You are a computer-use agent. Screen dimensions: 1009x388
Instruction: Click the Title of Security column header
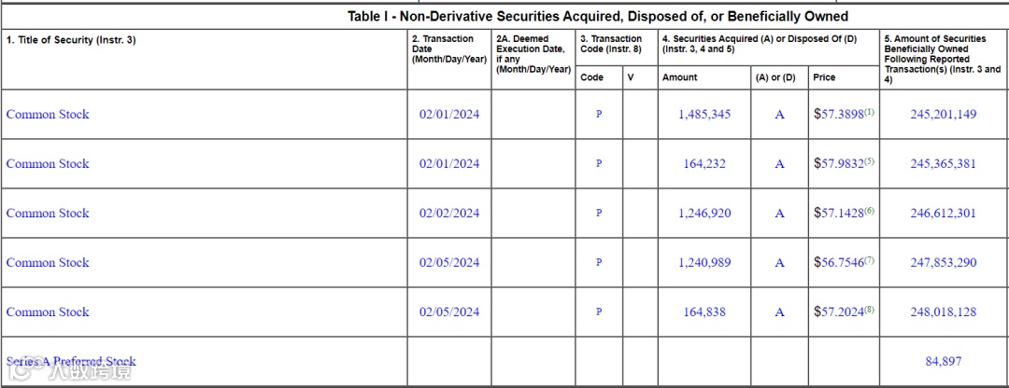click(x=71, y=40)
